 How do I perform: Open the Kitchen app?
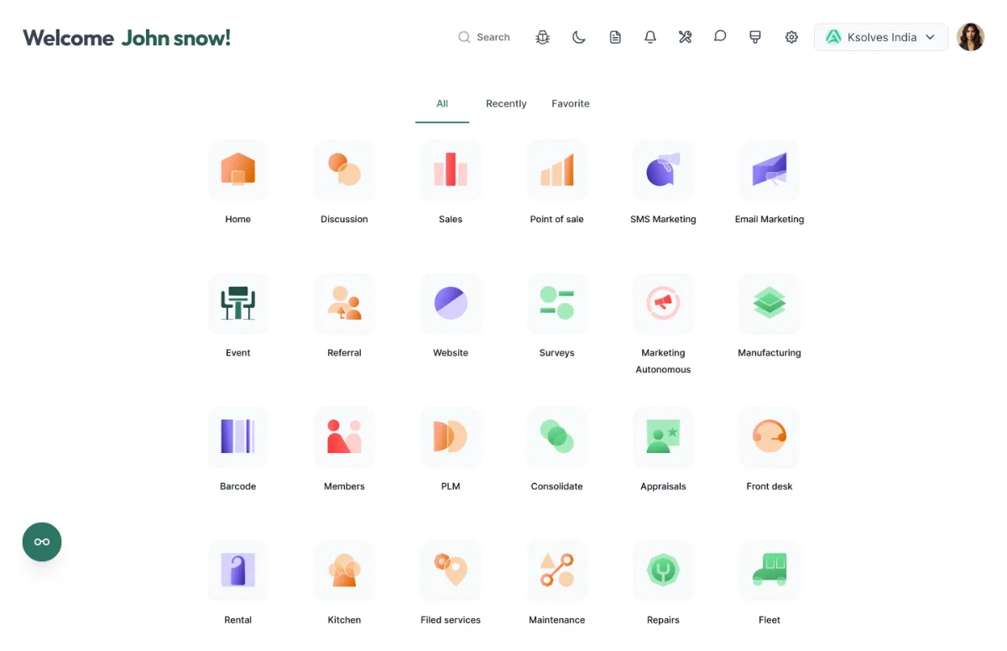[344, 570]
